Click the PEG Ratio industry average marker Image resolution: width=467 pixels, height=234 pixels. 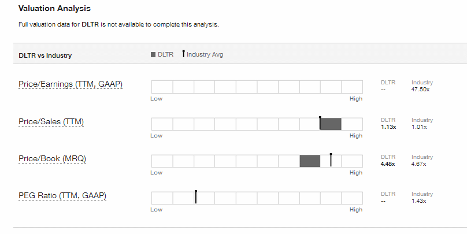click(196, 197)
